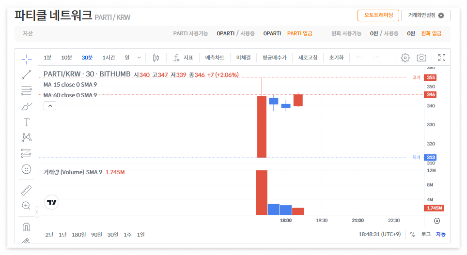Enter fullscreen chart mode
The height and width of the screenshot is (255, 467).
(442, 58)
